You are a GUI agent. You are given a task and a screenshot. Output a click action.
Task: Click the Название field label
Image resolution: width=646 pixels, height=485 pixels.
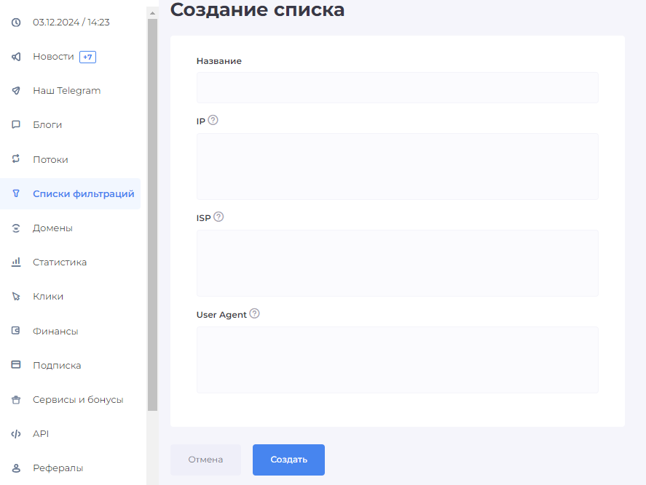coord(219,61)
